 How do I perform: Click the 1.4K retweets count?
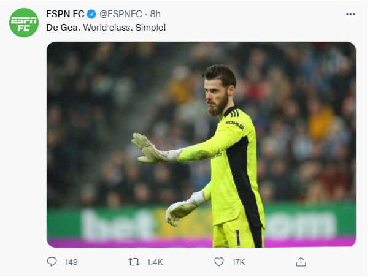point(155,262)
